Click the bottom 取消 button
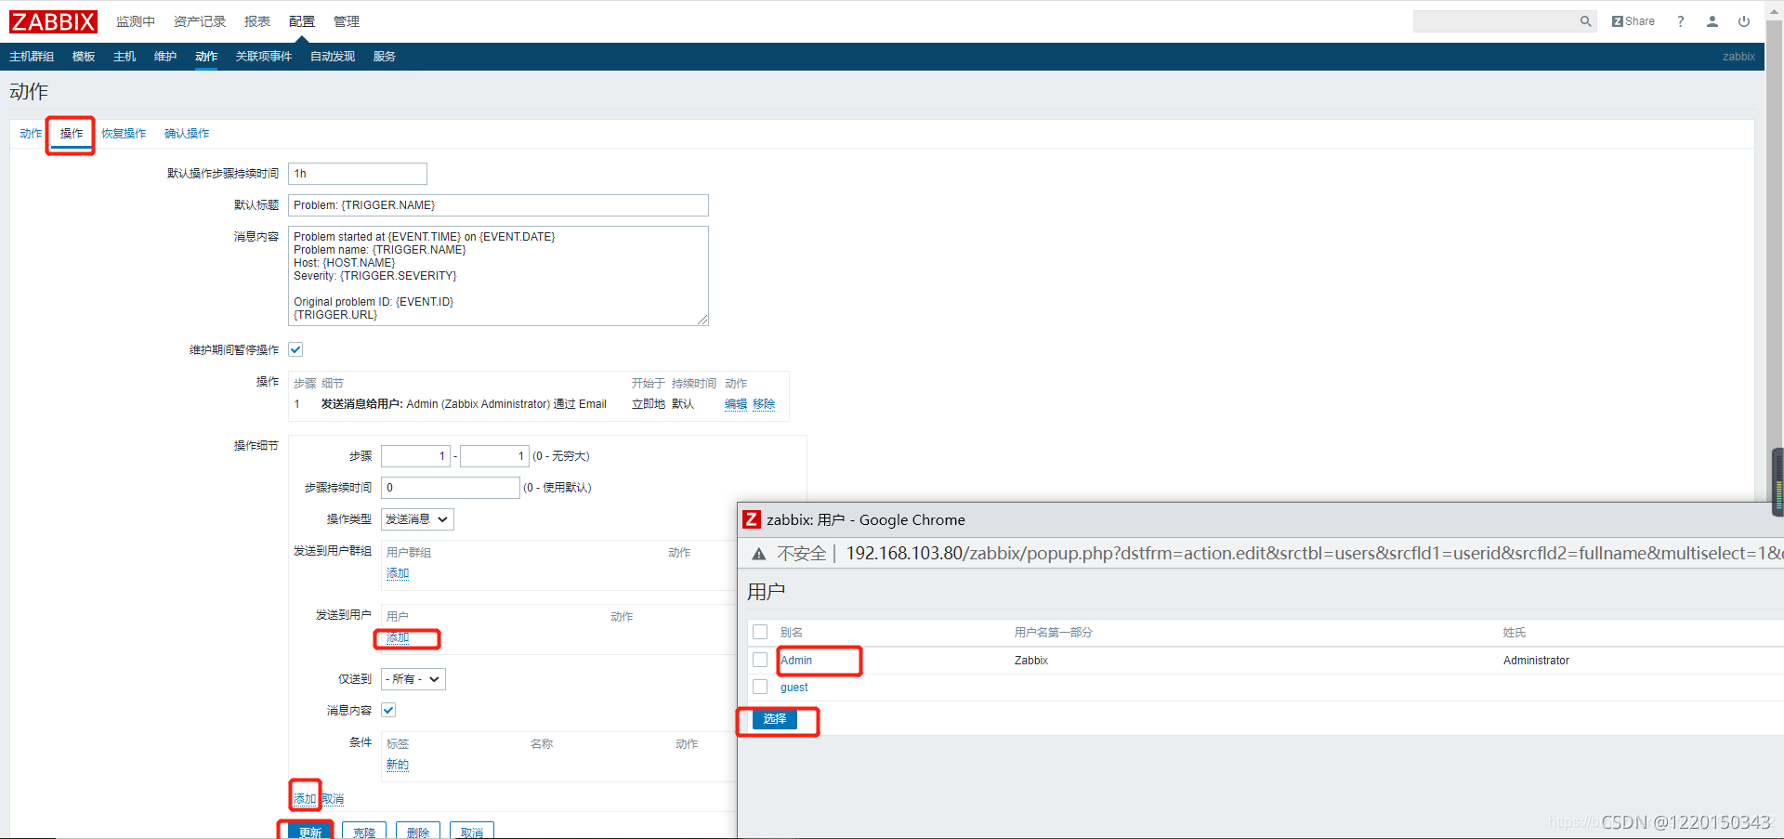1784x839 pixels. point(472,832)
